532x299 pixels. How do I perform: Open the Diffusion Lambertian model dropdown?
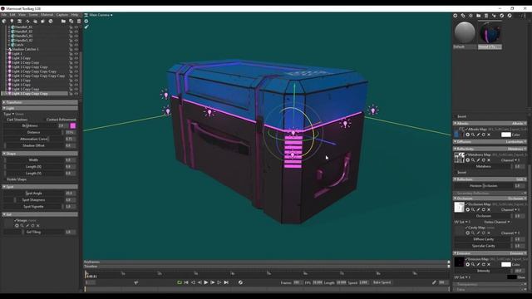[x=515, y=142]
